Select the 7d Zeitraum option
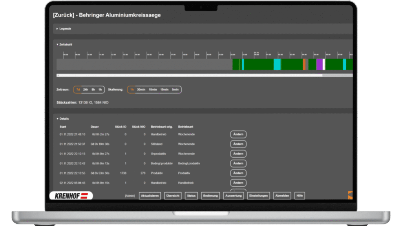The height and width of the screenshot is (226, 402). 78,90
